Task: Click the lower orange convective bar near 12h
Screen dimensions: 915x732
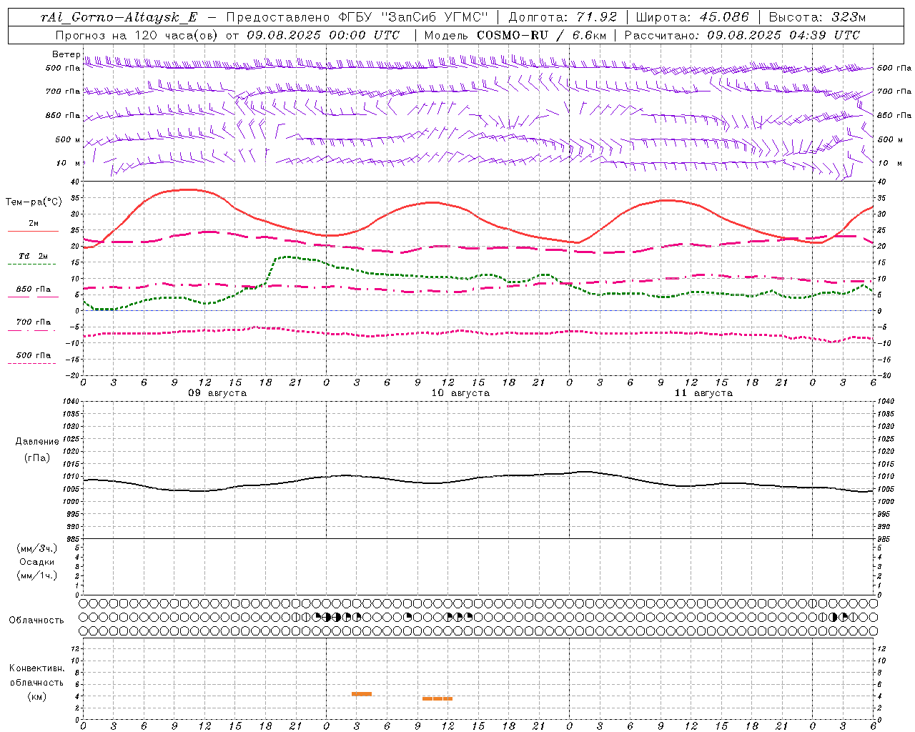Action: click(437, 698)
